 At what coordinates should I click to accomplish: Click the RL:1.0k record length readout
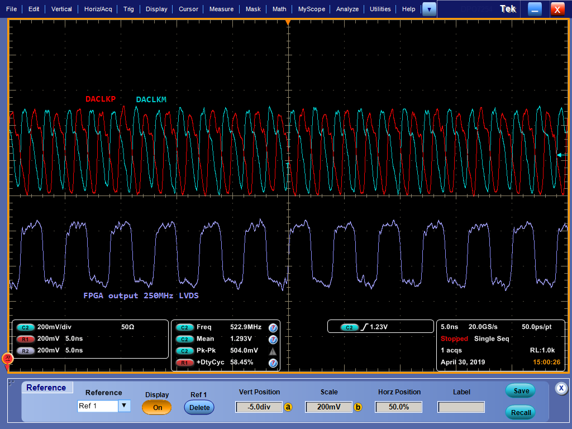coord(542,350)
